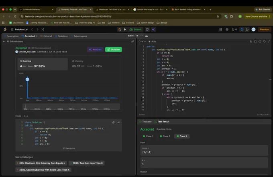Viewport: 273px width, 177px height.
Task: Open challenge 1099 Two Sum Less Than K
Action: 87,163
